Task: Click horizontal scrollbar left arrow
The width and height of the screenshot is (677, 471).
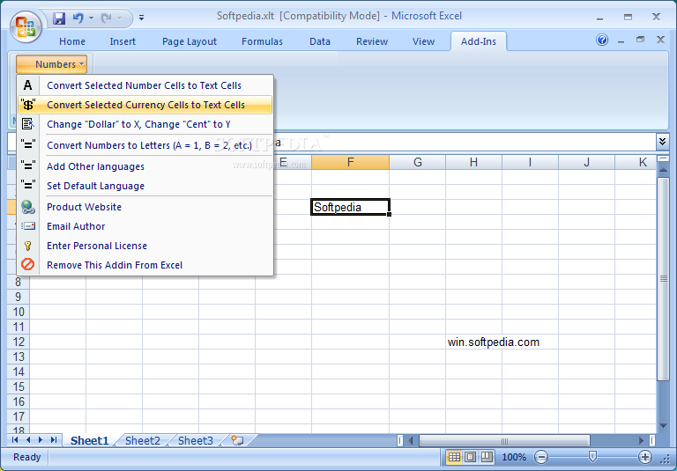Action: 411,440
